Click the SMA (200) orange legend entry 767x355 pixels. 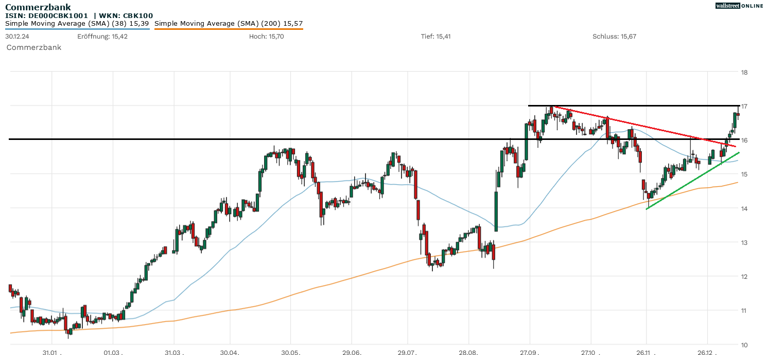229,24
